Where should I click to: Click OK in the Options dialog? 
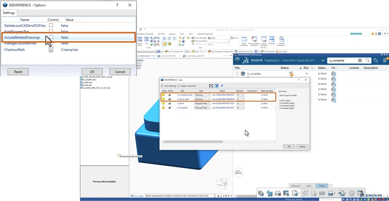[x=92, y=72]
